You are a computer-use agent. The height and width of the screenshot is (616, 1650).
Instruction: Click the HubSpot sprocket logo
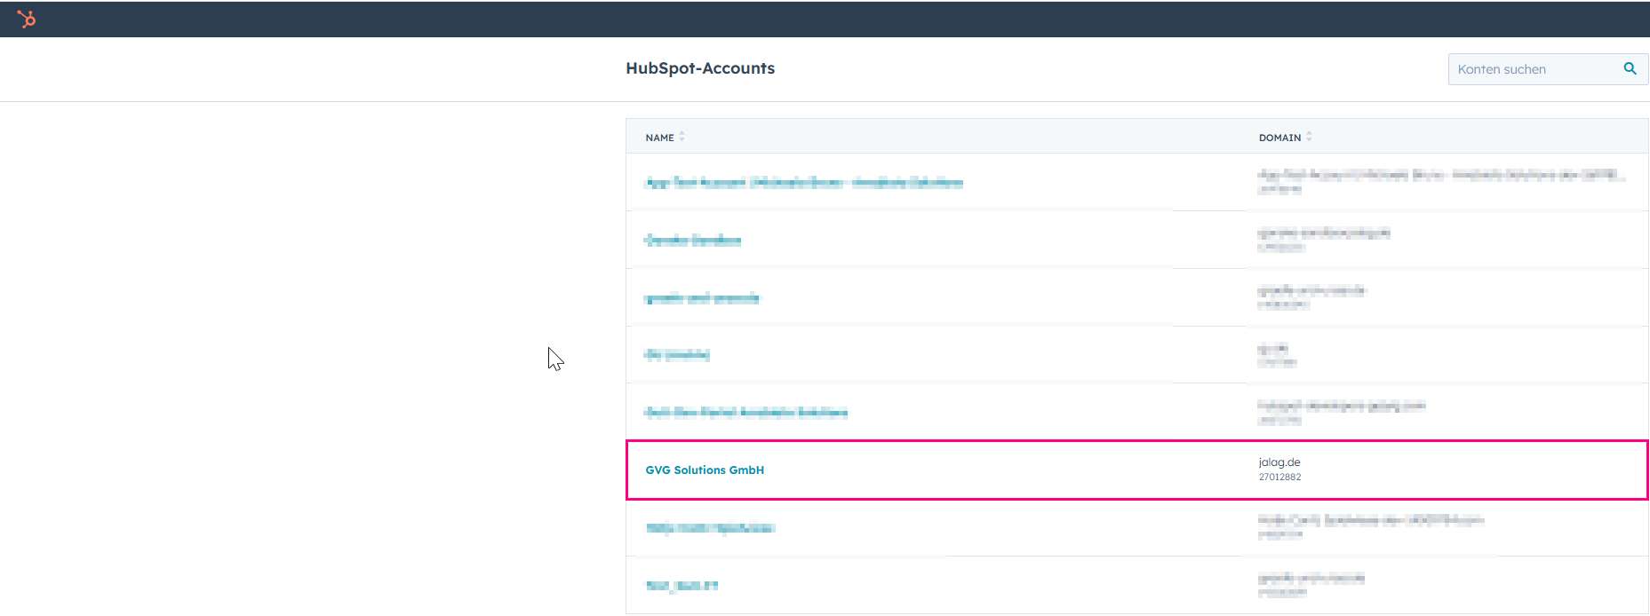pyautogui.click(x=27, y=19)
